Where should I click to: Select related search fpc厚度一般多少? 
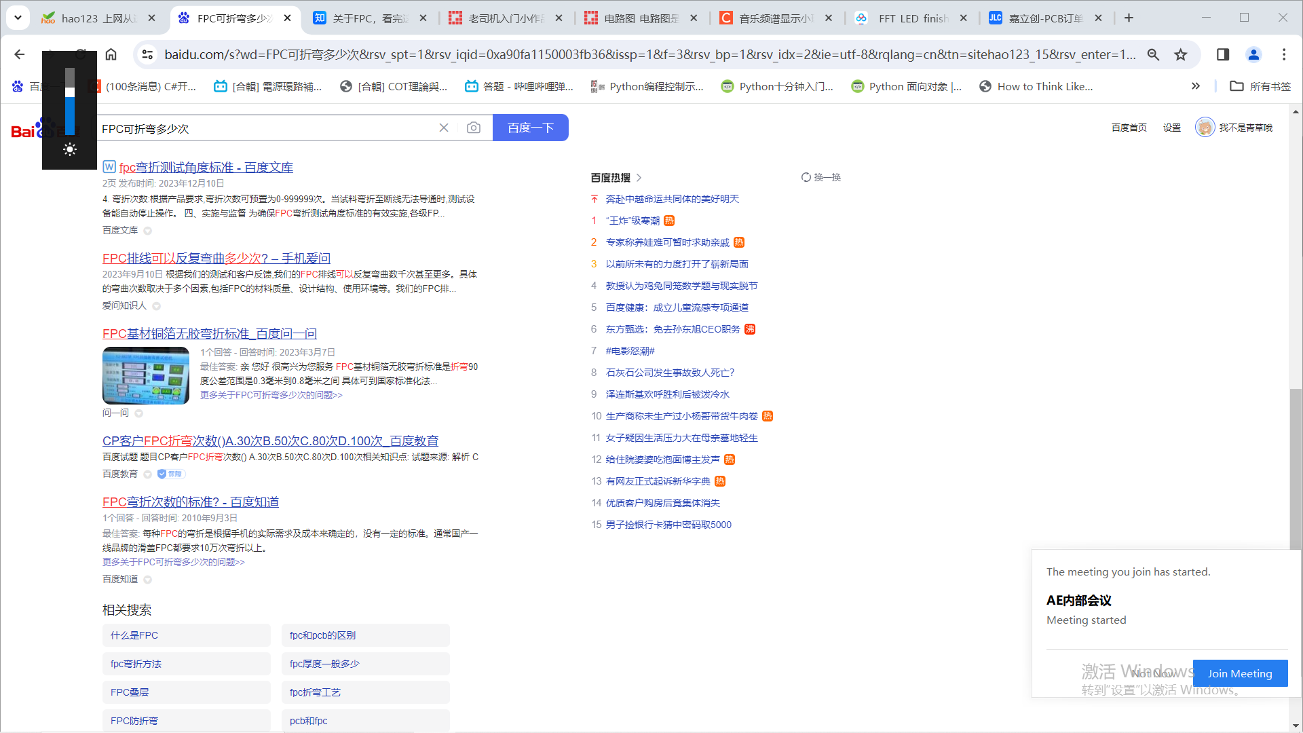click(x=366, y=664)
